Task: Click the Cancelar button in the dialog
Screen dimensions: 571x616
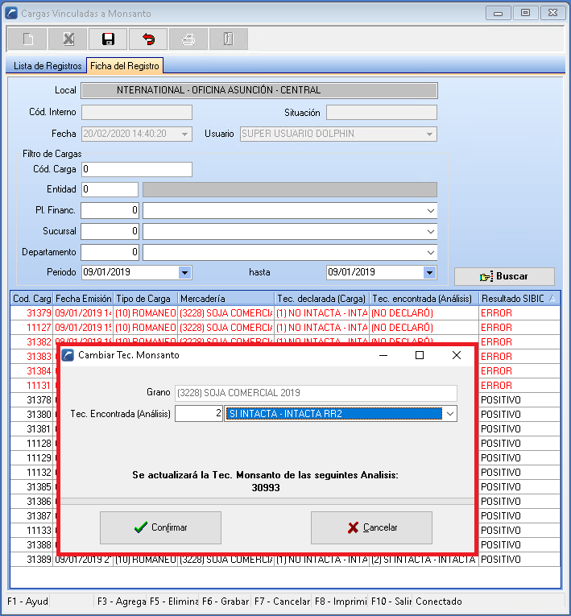Action: [371, 527]
